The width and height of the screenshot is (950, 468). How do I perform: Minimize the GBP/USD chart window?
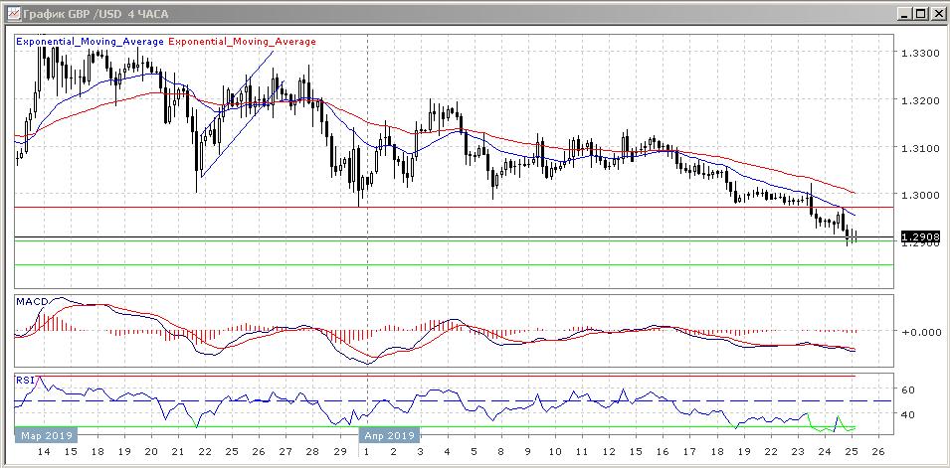click(903, 13)
